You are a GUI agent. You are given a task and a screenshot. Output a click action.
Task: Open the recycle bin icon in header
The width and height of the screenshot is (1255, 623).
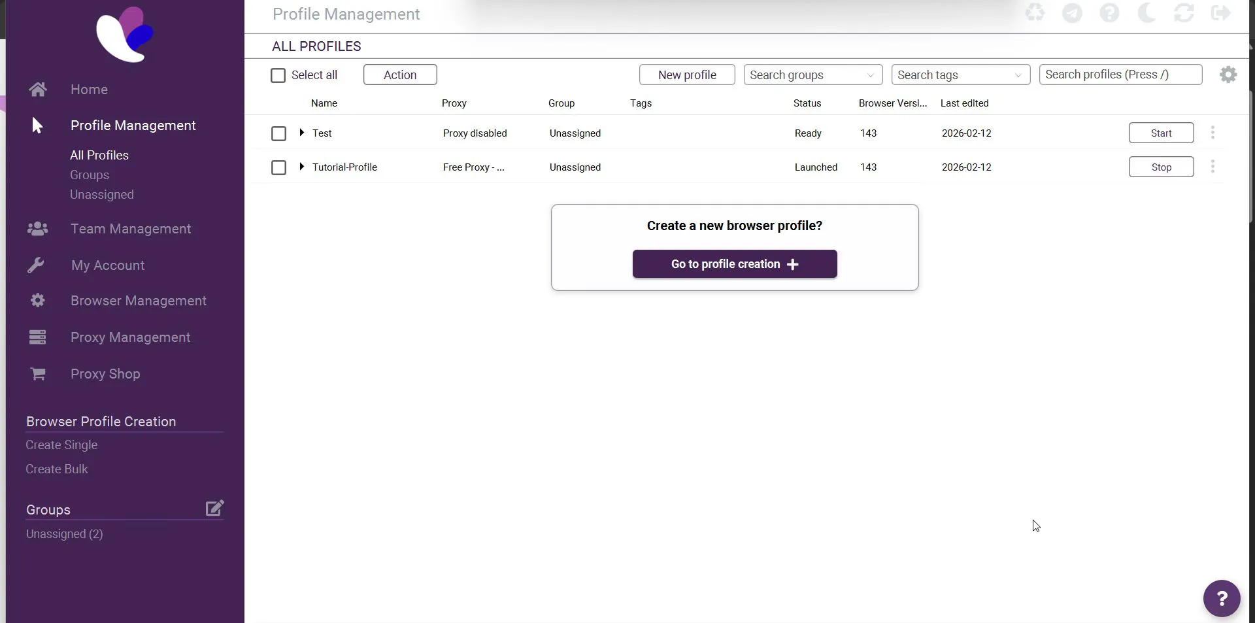[1035, 12]
